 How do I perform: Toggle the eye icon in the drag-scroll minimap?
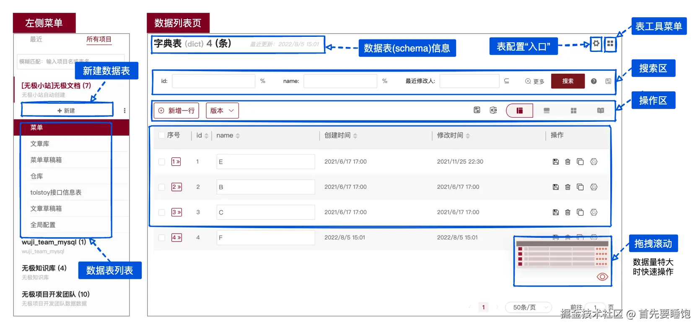(x=602, y=277)
